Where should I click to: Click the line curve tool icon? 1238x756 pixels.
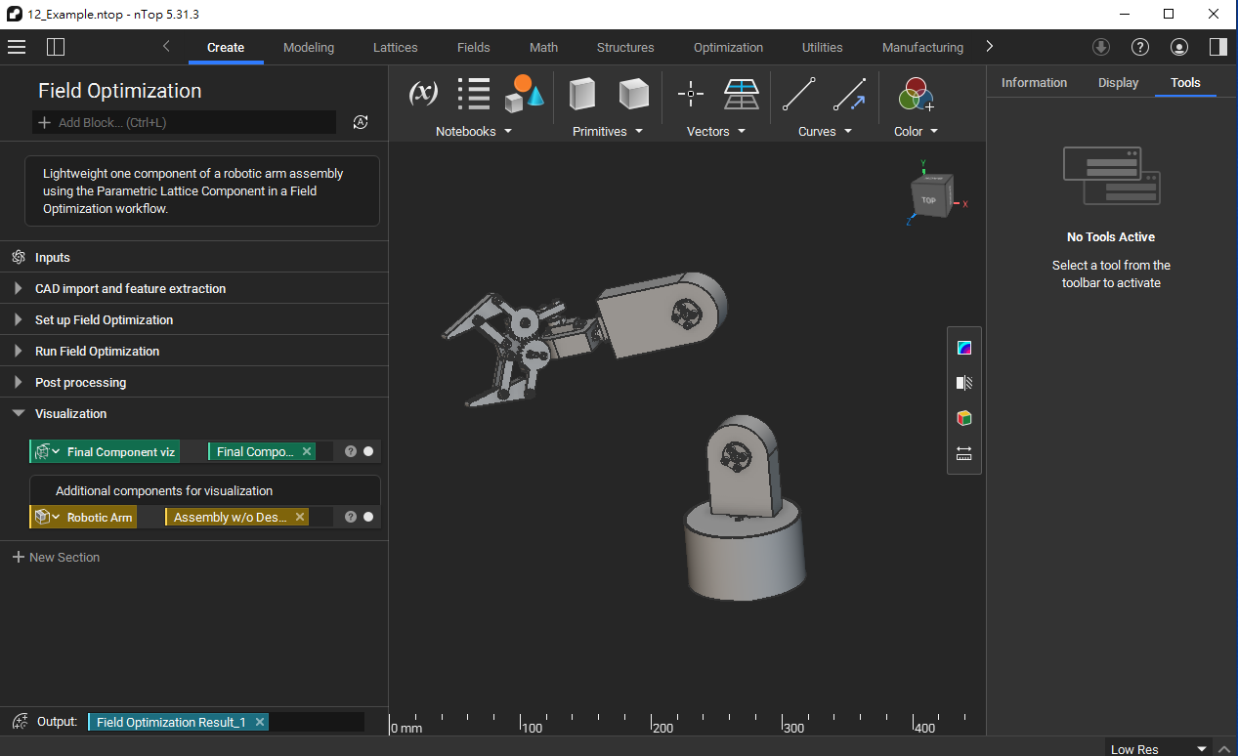[798, 94]
